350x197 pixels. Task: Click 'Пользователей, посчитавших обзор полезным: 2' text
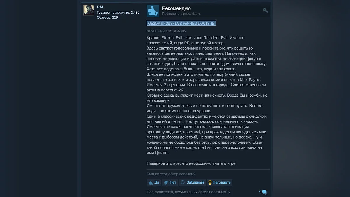point(188,192)
